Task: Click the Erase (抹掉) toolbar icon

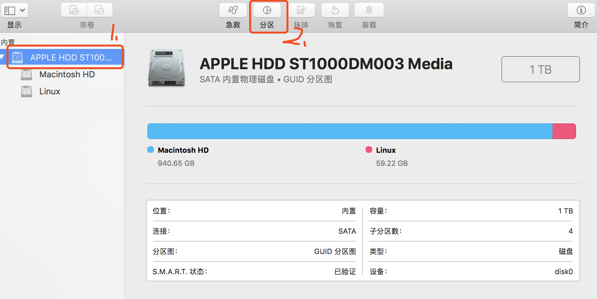Action: point(301,10)
